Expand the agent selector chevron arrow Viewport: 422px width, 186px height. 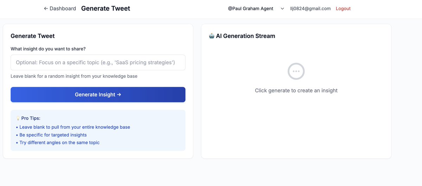coord(282,9)
